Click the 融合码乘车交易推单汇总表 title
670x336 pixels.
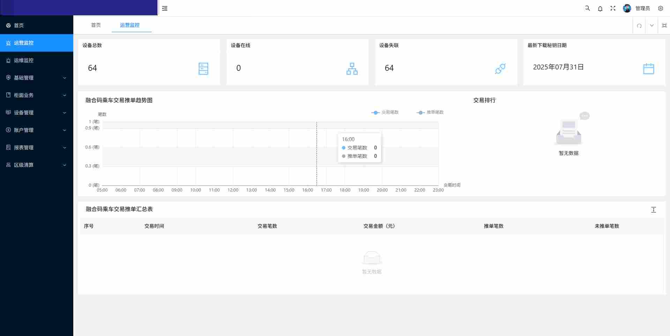point(119,209)
